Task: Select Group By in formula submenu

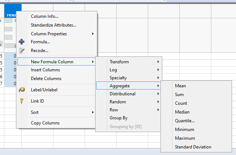Action: 118,118
